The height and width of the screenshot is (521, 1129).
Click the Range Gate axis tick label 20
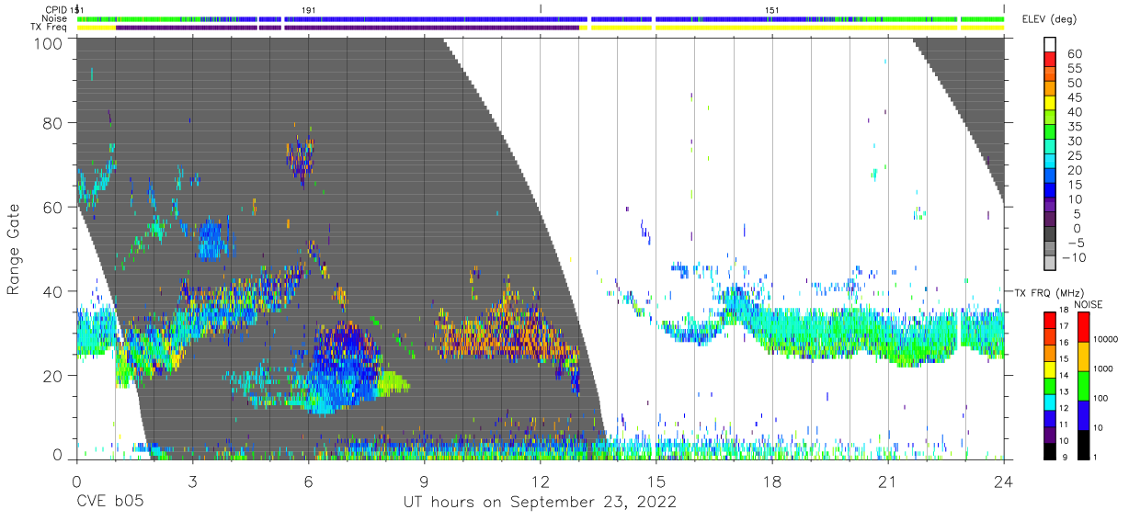tap(54, 375)
